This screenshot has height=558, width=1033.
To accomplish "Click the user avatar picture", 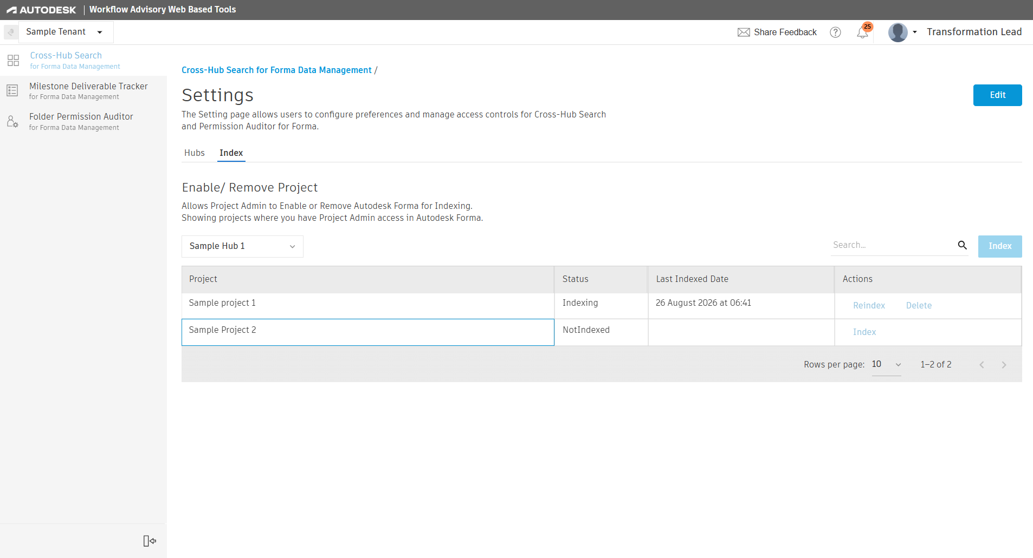I will (x=898, y=32).
